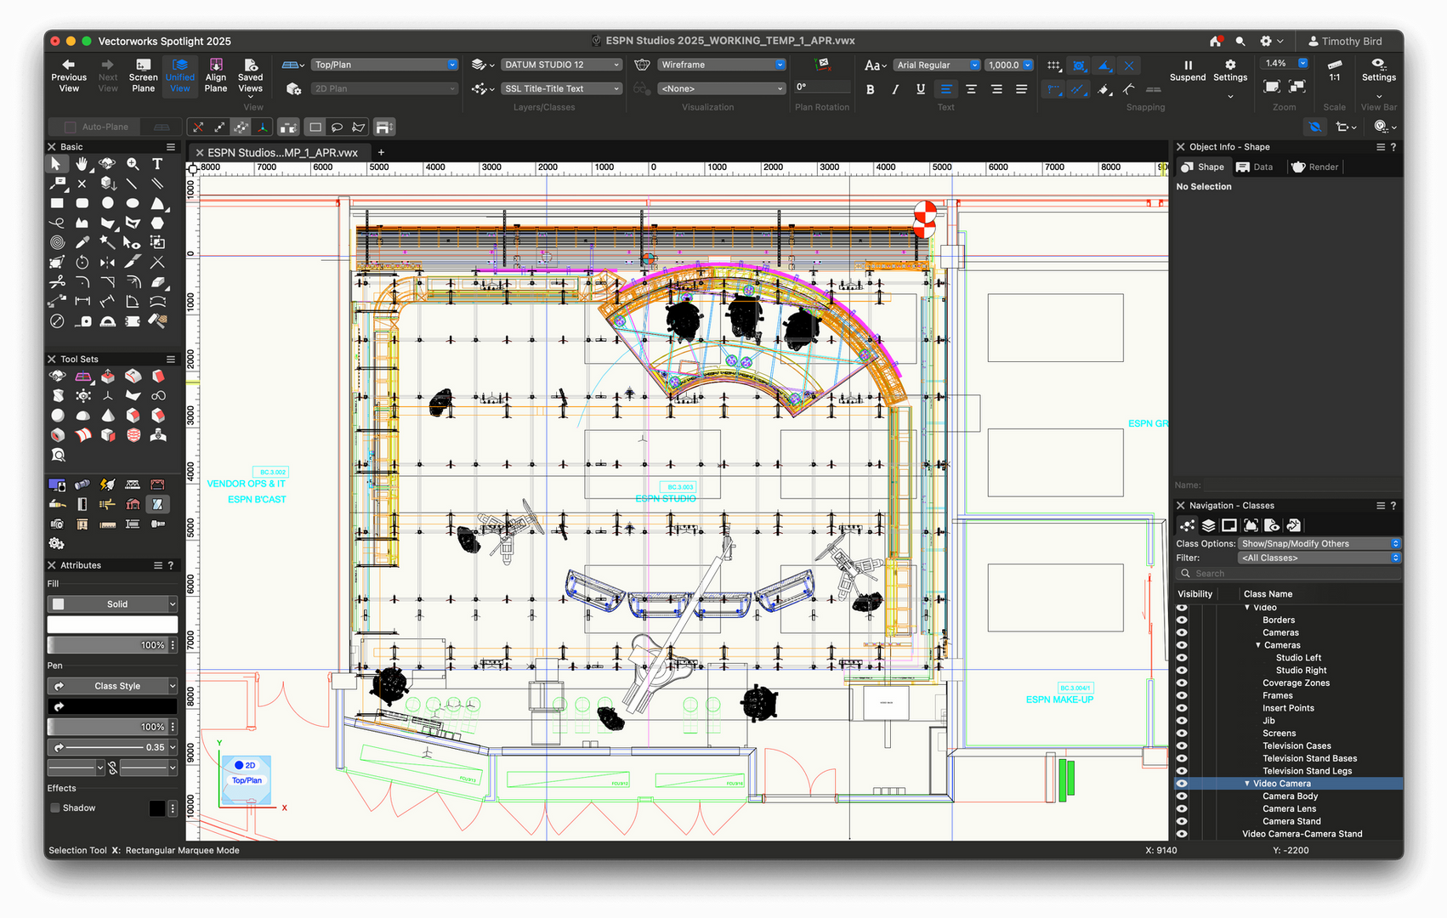Open the Tool Sets palette menu
Image resolution: width=1447 pixels, height=918 pixels.
tap(171, 360)
